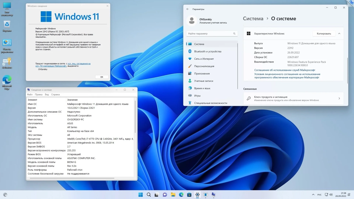Open the notification center icon
354x199 pixels.
pos(350,195)
